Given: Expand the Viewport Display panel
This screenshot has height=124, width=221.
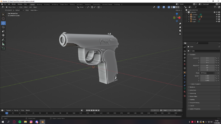Looking at the screenshot, I should click(194, 103).
